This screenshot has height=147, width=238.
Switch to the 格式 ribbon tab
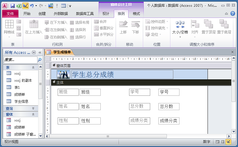coord(136,14)
